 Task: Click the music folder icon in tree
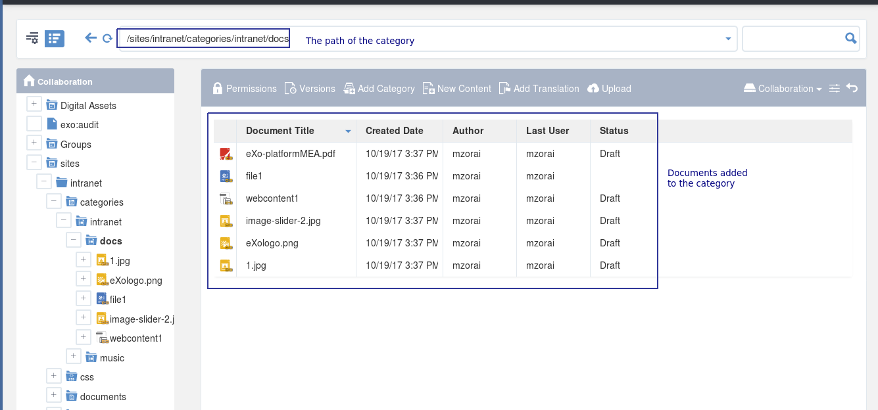[x=91, y=357]
